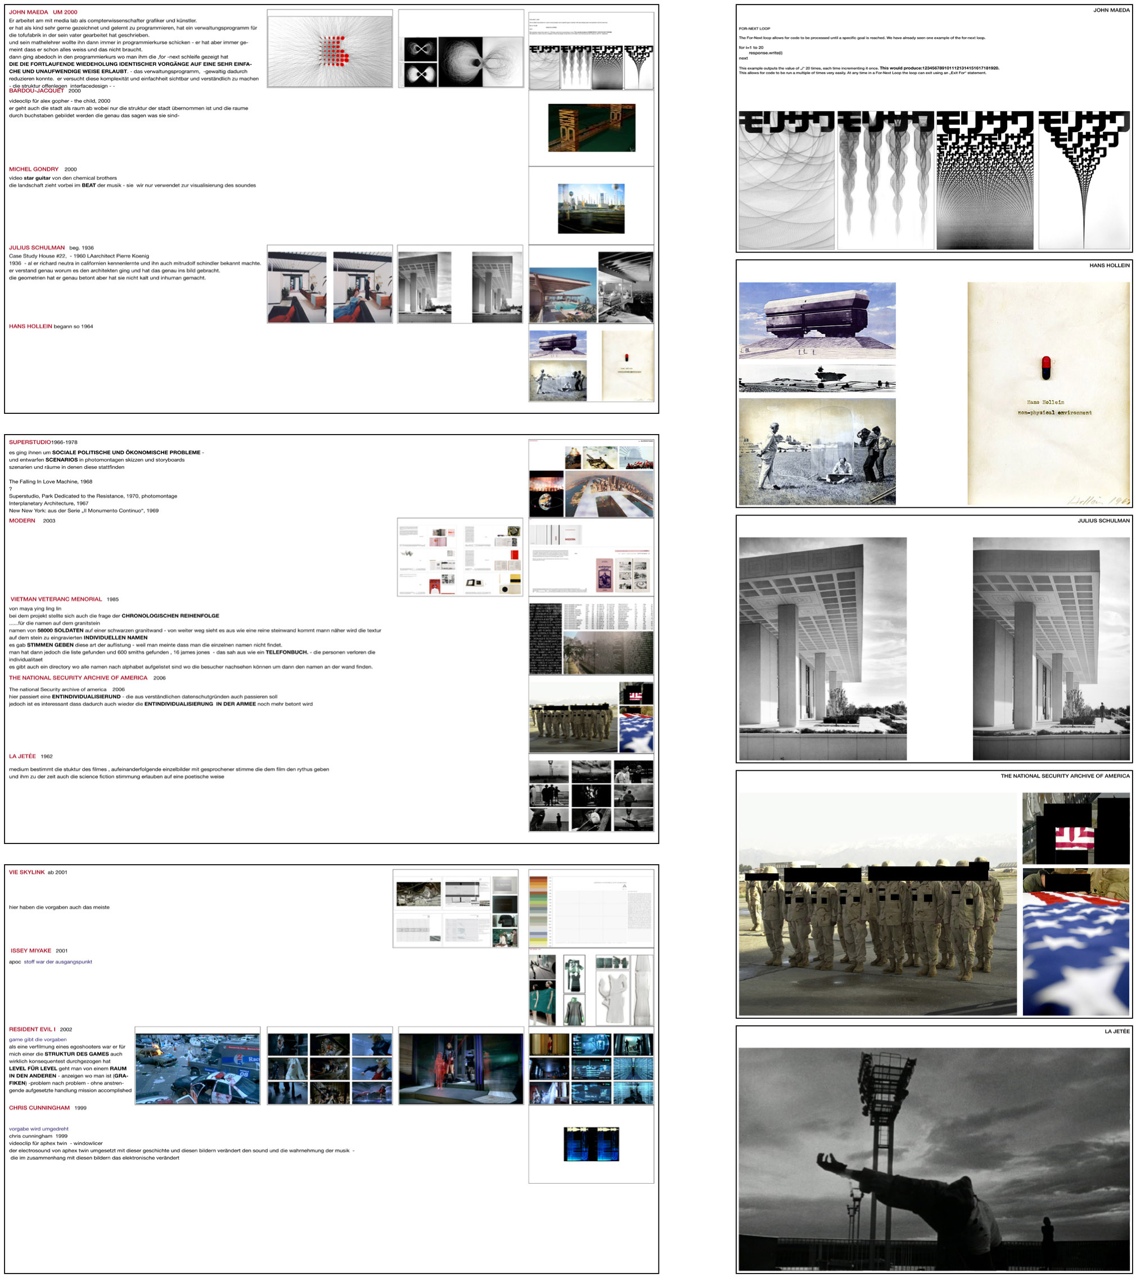Click the red heading 'JOHN MAEDA UM 2000'
This screenshot has width=1136, height=1282.
[43, 12]
